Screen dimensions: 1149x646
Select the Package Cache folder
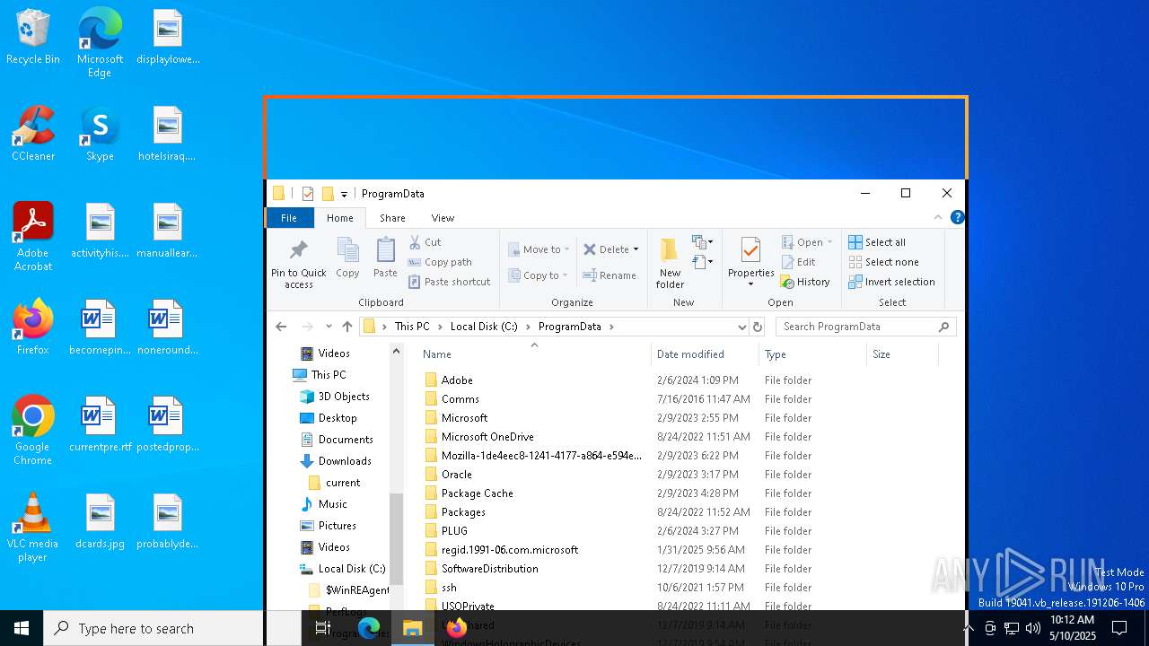(x=477, y=493)
